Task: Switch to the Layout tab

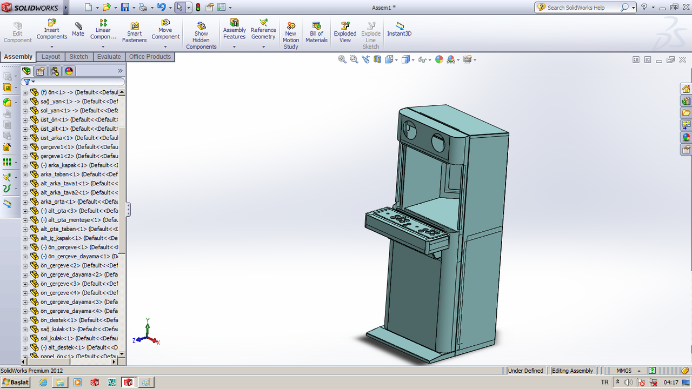Action: [51, 57]
